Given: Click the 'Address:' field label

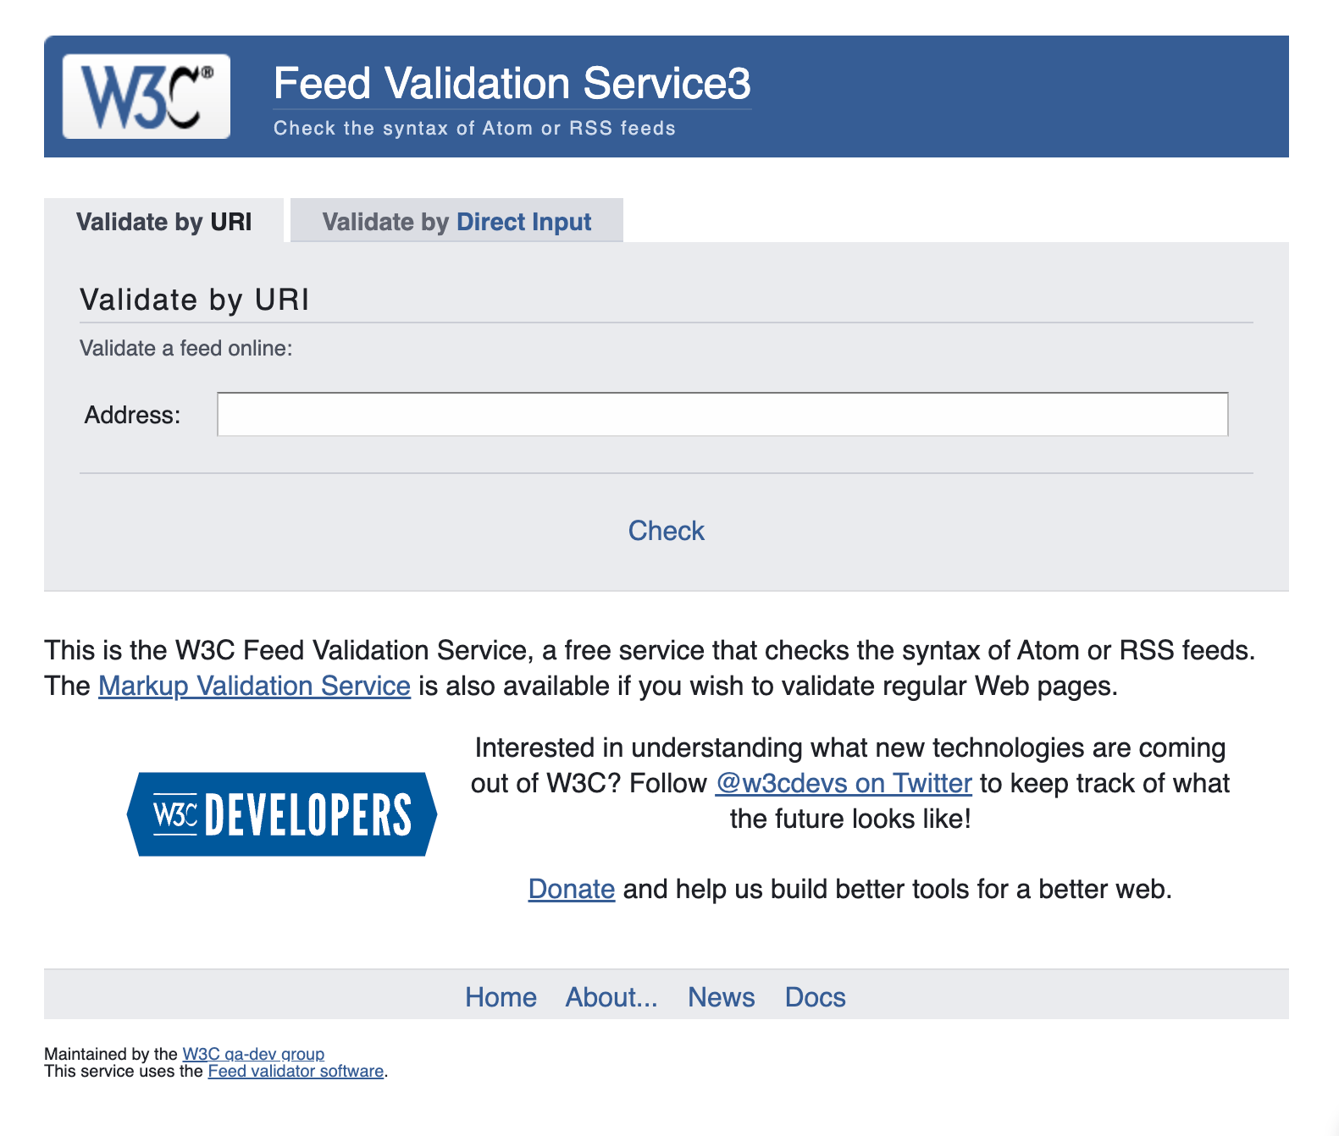Looking at the screenshot, I should tap(133, 415).
